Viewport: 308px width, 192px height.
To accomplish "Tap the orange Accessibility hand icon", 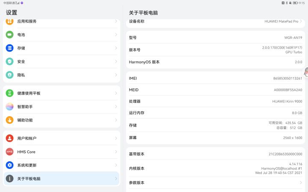I will (x=9, y=120).
